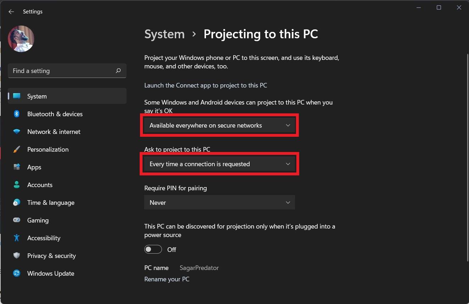Click the Bluetooth & devices icon

tap(17, 114)
